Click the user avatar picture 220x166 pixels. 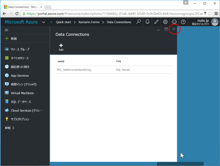point(215,22)
